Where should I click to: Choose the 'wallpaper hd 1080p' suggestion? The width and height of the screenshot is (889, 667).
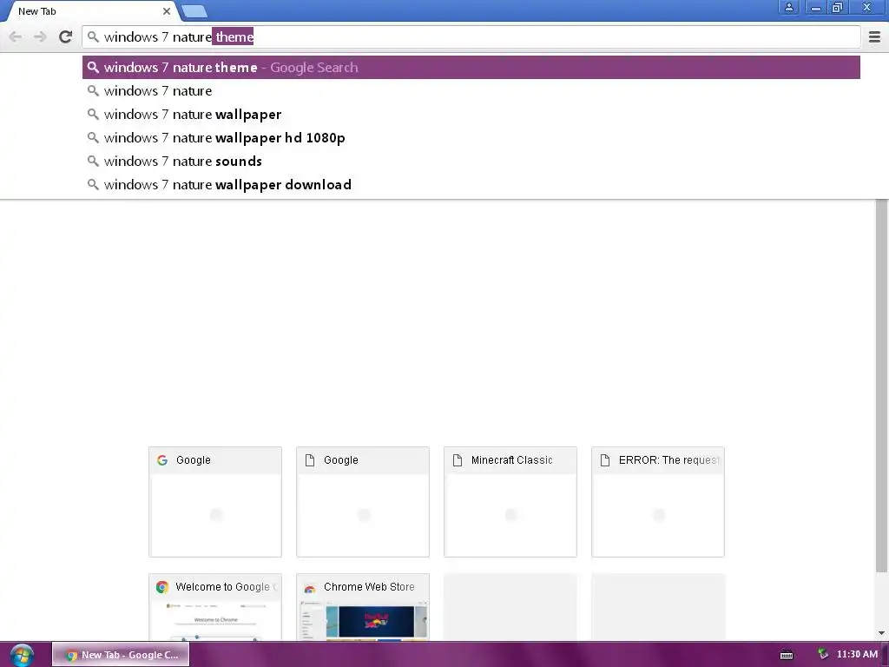point(471,138)
